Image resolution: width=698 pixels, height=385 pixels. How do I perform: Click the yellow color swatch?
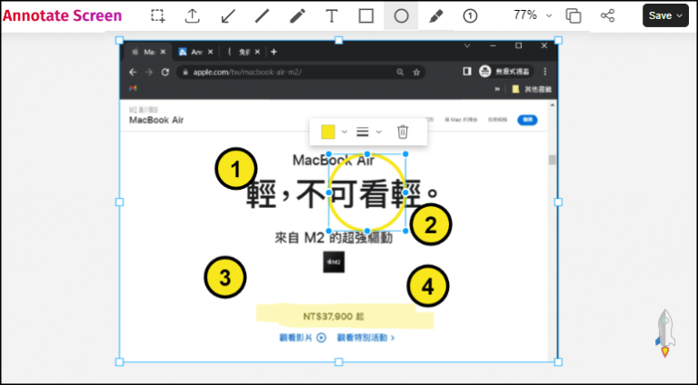tap(328, 132)
